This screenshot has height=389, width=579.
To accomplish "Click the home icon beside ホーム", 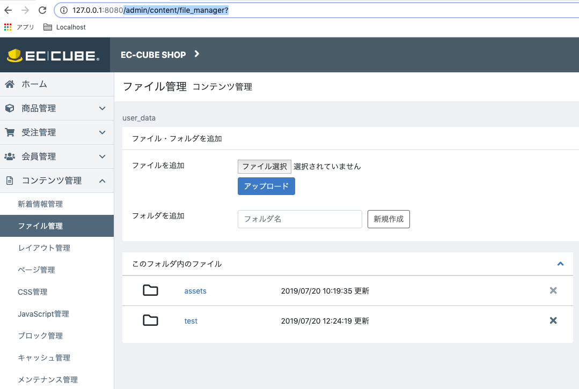I will tap(10, 84).
